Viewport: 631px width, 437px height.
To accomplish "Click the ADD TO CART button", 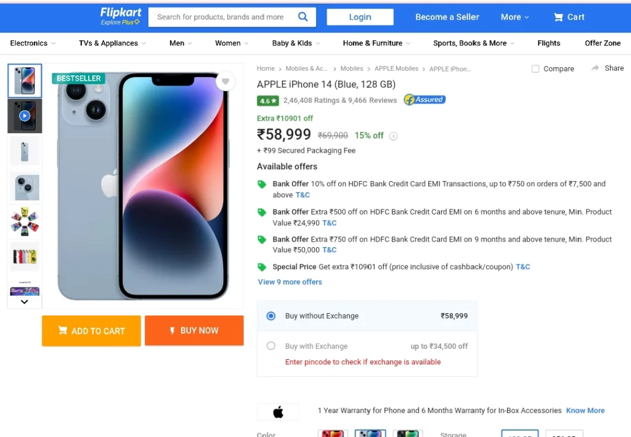I will 91,331.
